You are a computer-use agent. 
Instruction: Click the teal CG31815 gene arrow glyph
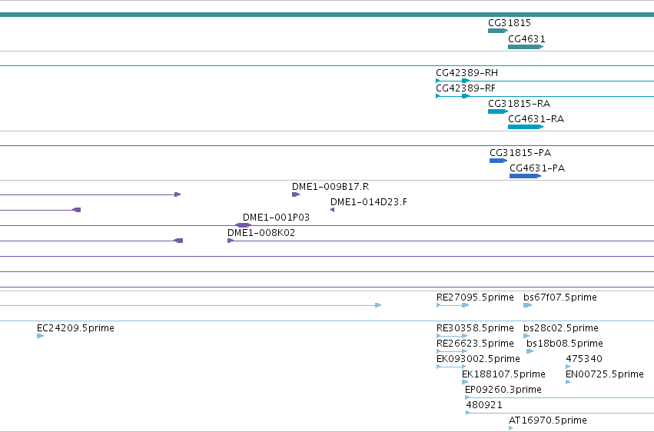[x=498, y=31]
